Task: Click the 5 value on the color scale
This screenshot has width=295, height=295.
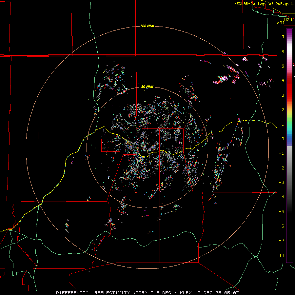Action: [x=283, y=66]
